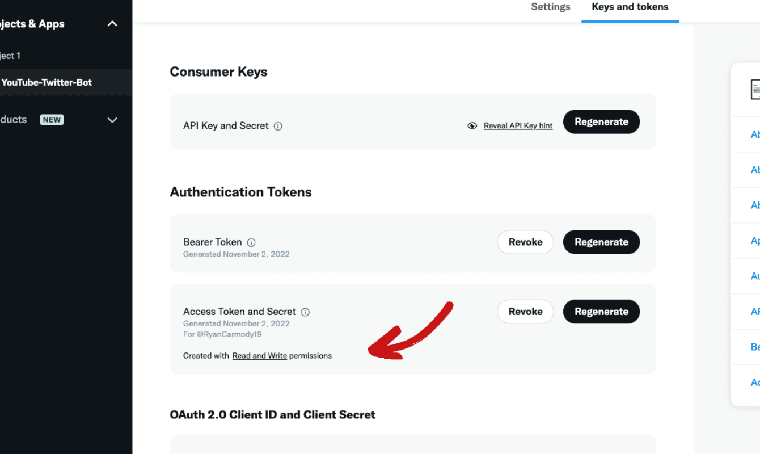Click info icon next to Bearer Token
Image resolution: width=760 pixels, height=454 pixels.
tap(251, 242)
